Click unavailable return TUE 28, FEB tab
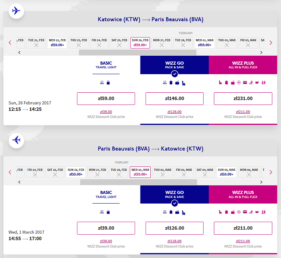 [119, 172]
